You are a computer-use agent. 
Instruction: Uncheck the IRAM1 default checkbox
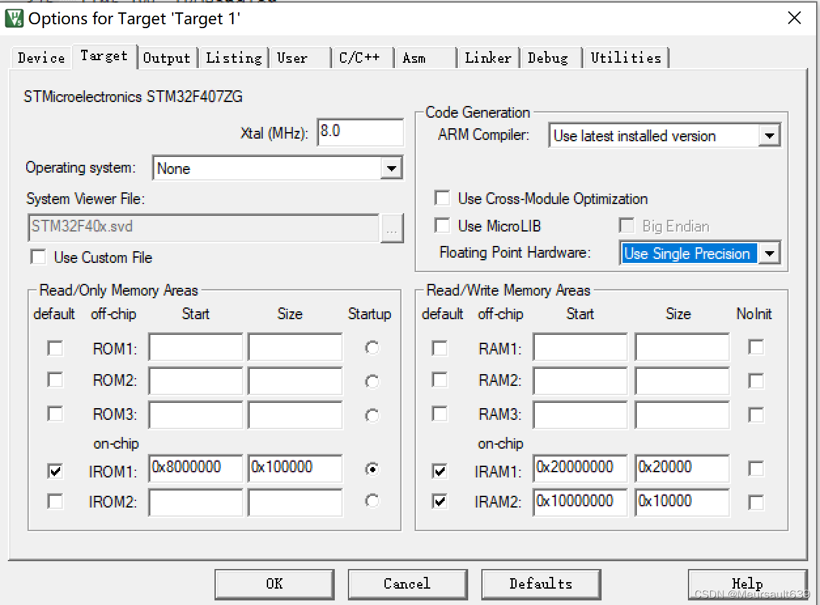[x=440, y=470]
